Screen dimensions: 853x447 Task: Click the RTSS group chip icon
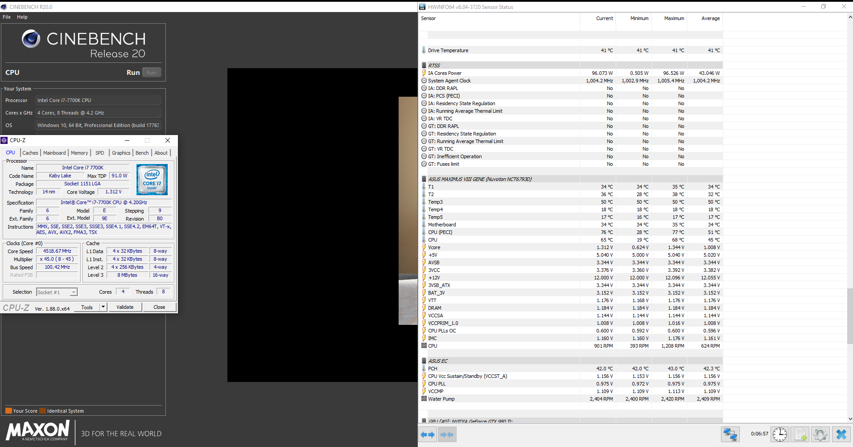point(424,66)
